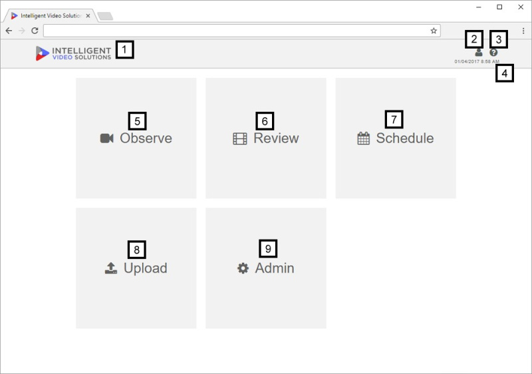Click the calendar icon beside Schedule
Viewport: 532px width, 374px height.
click(x=363, y=138)
